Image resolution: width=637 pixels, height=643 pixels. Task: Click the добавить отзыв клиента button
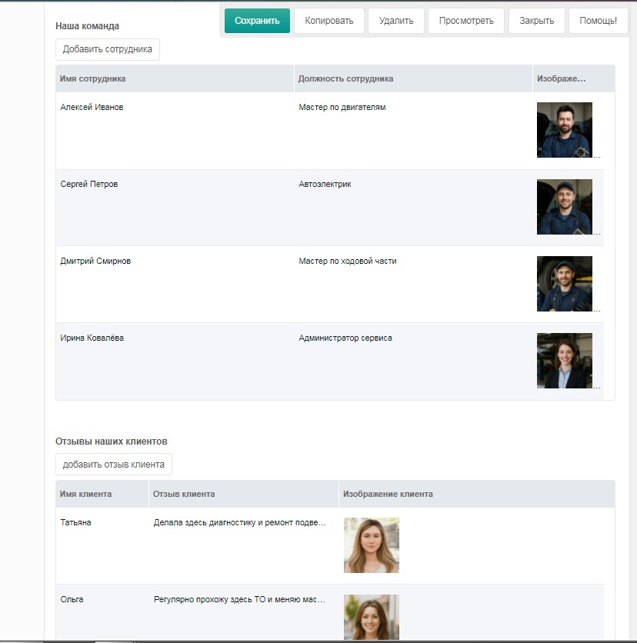pyautogui.click(x=114, y=465)
